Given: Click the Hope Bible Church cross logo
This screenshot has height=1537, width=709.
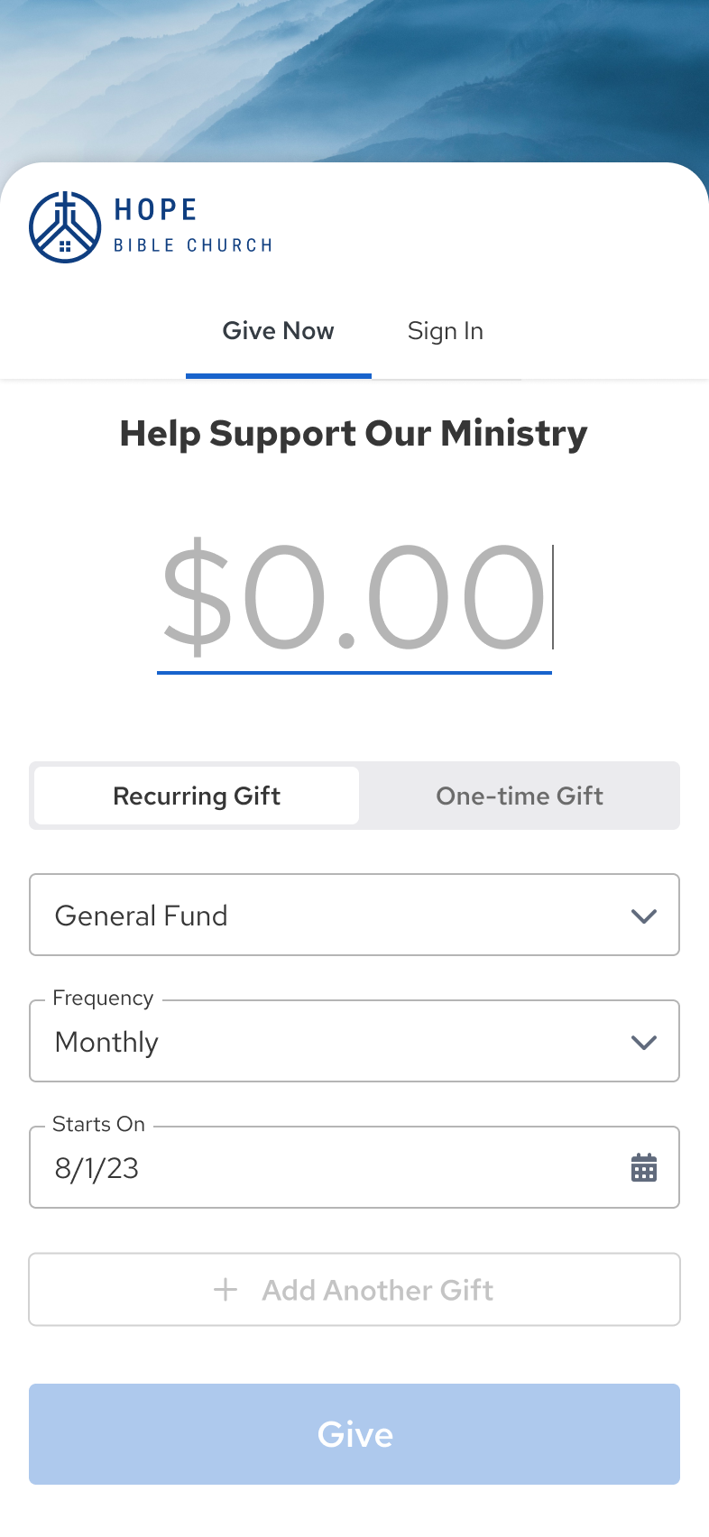Looking at the screenshot, I should click(65, 226).
